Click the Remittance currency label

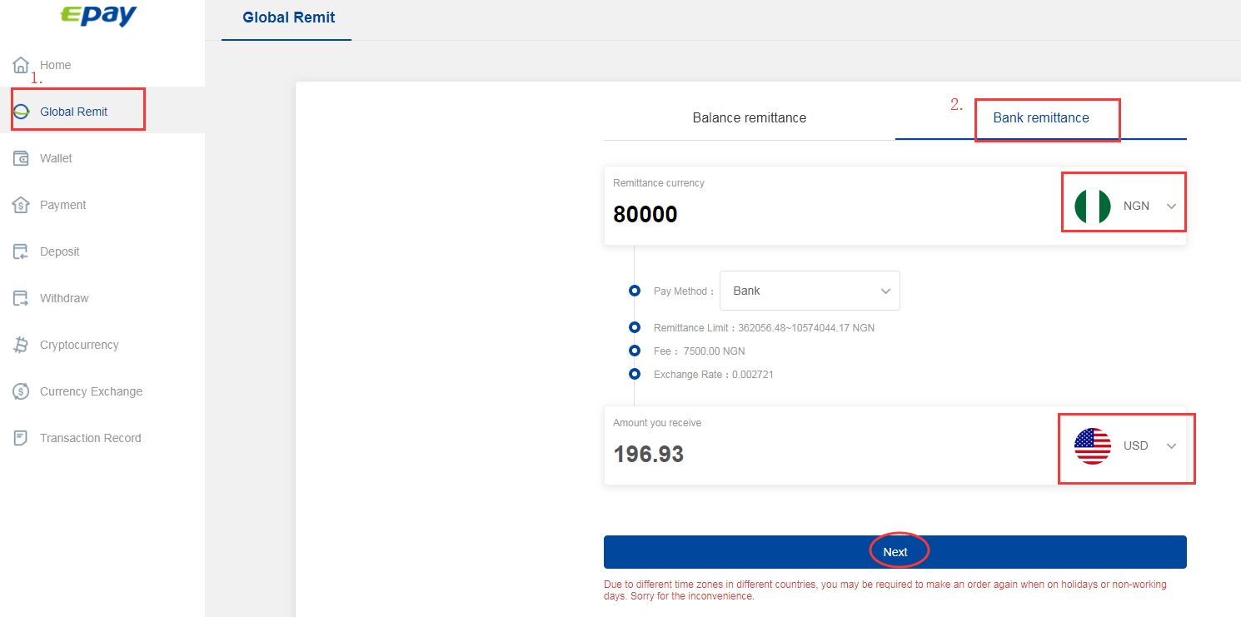click(x=659, y=183)
